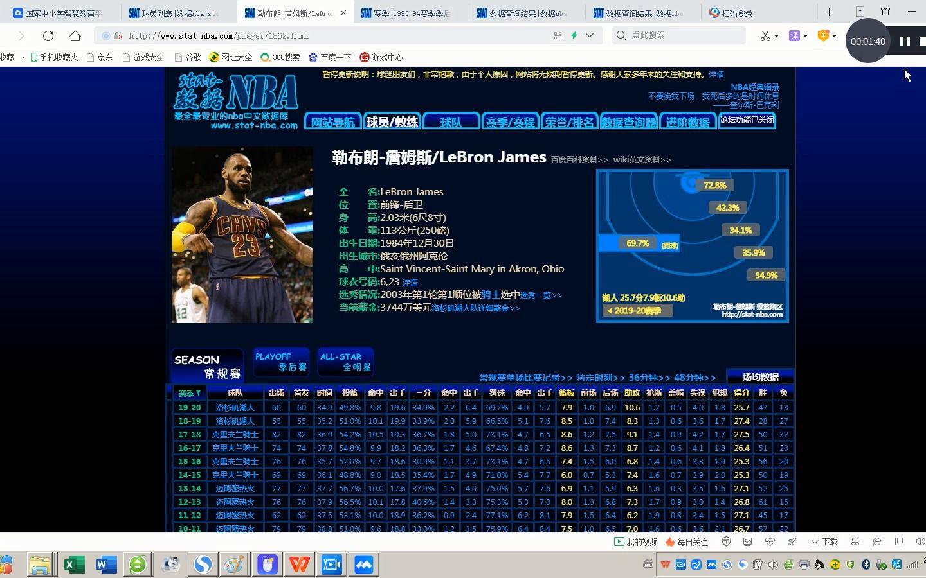Screen dimensions: 926x578
Task: Open 选秀一览 draft link
Action: point(541,295)
